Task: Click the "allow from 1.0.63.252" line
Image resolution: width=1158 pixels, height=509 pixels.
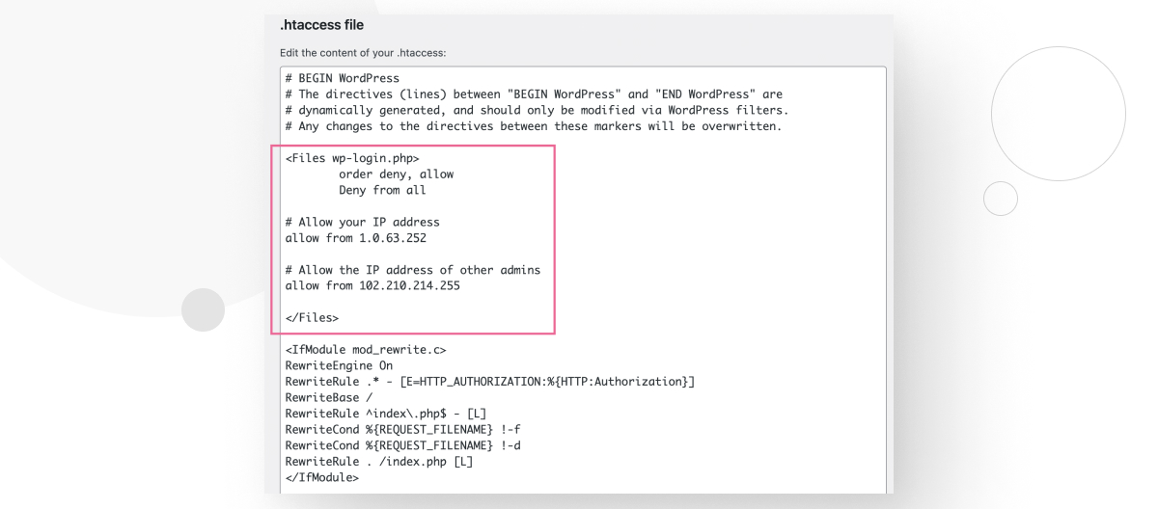Action: [x=355, y=238]
